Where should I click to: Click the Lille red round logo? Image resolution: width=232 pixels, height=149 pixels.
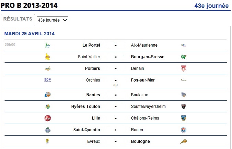pos(47,118)
